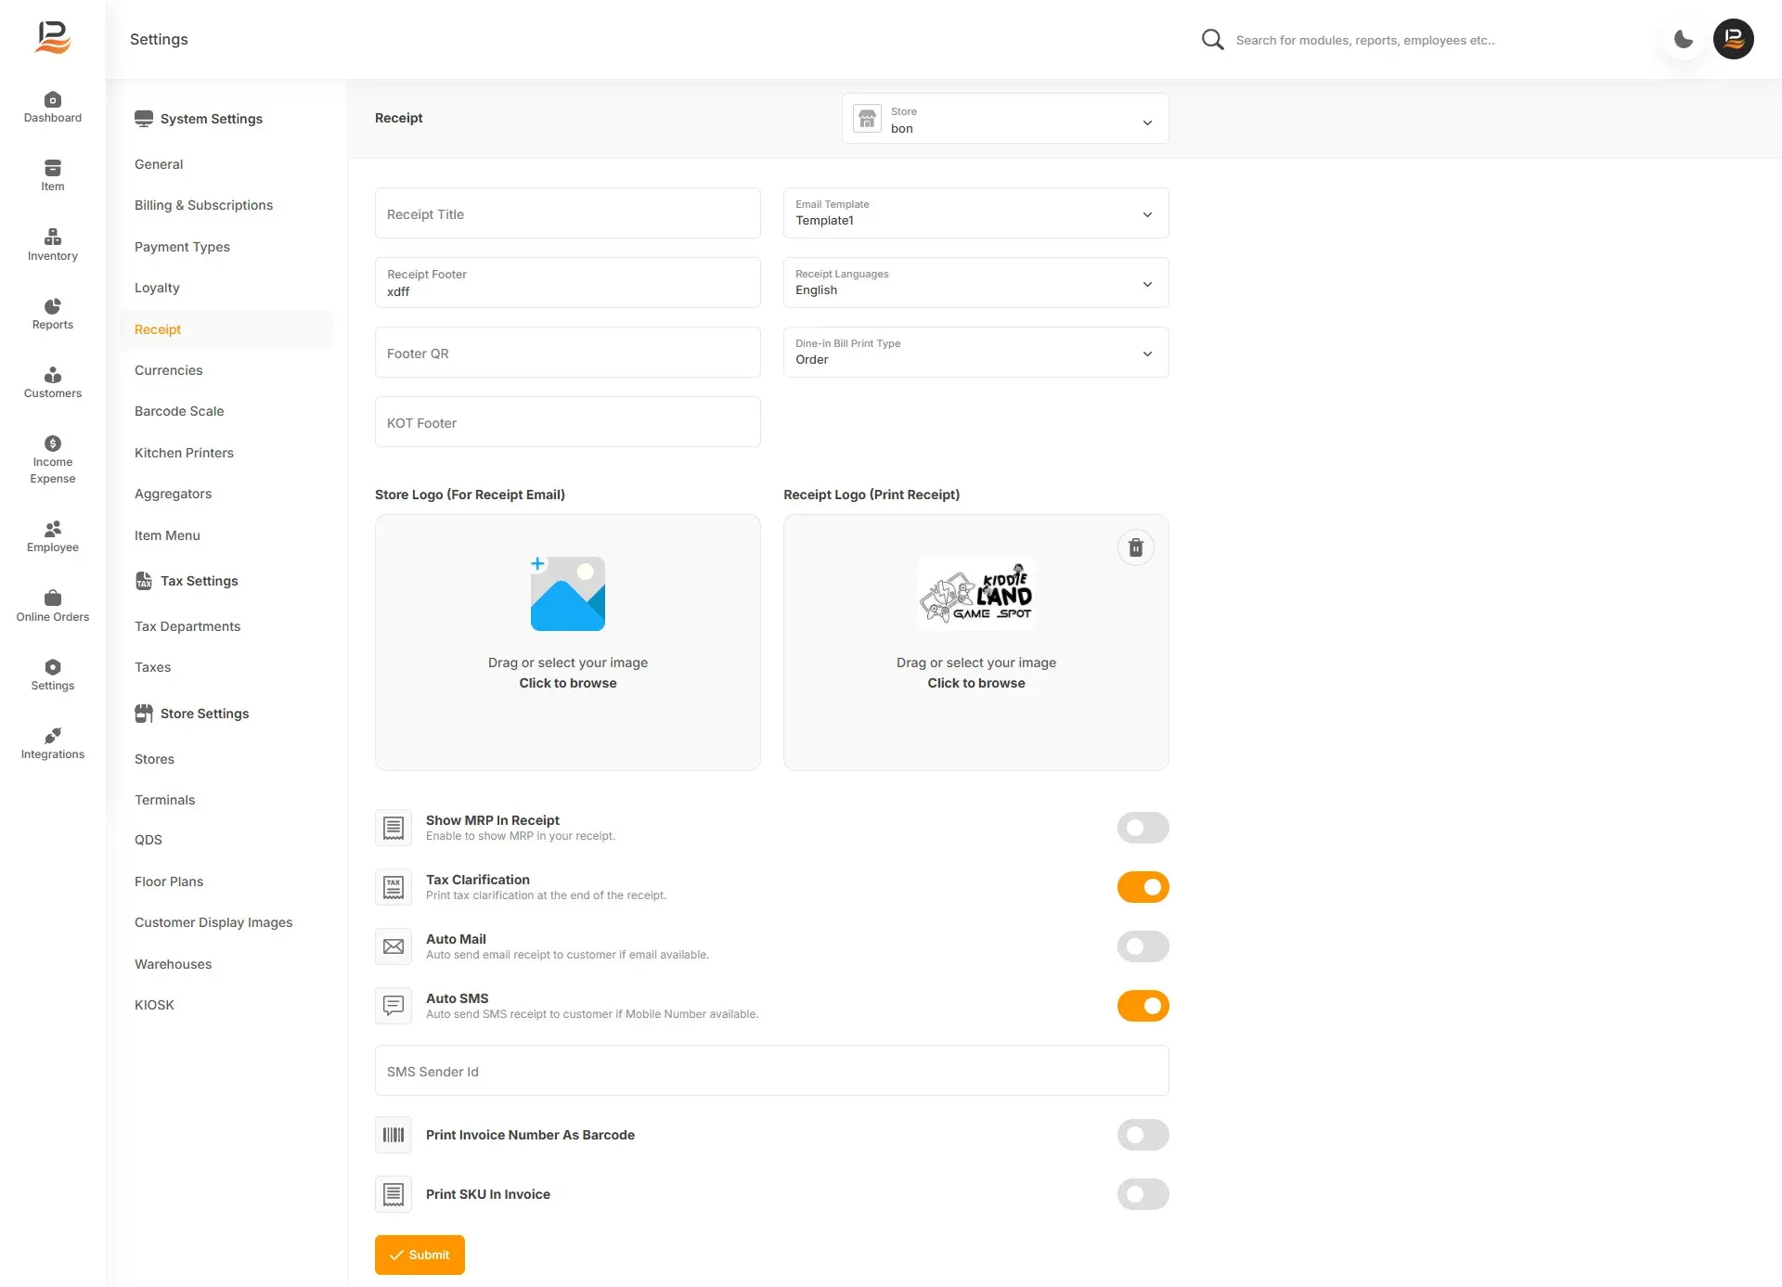Turn on the Auto Mail toggle

point(1143,946)
